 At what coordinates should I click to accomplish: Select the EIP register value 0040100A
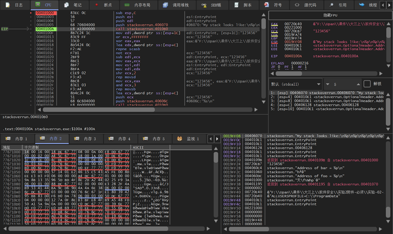point(293,56)
